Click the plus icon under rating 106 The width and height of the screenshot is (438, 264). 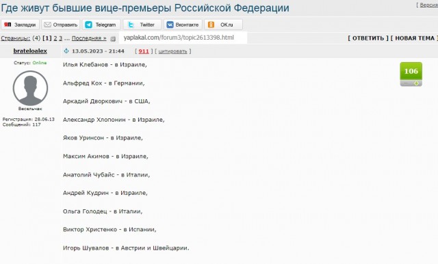tap(417, 83)
